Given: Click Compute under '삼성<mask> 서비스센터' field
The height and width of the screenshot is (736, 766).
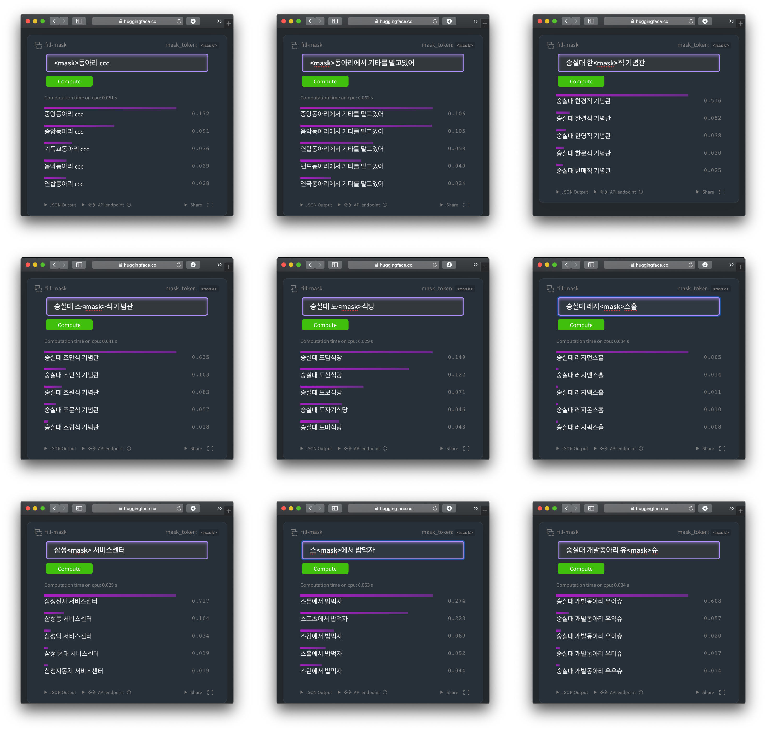Looking at the screenshot, I should 69,569.
